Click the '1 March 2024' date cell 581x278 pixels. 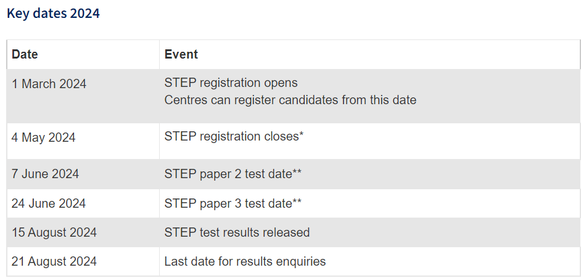point(49,84)
